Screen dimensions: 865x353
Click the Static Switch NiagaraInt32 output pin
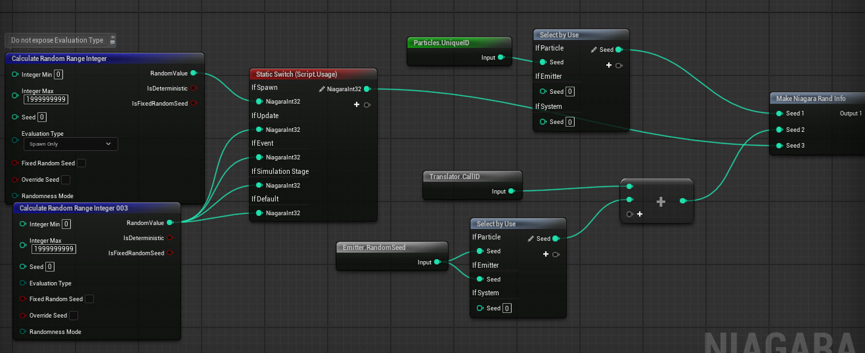coord(366,89)
